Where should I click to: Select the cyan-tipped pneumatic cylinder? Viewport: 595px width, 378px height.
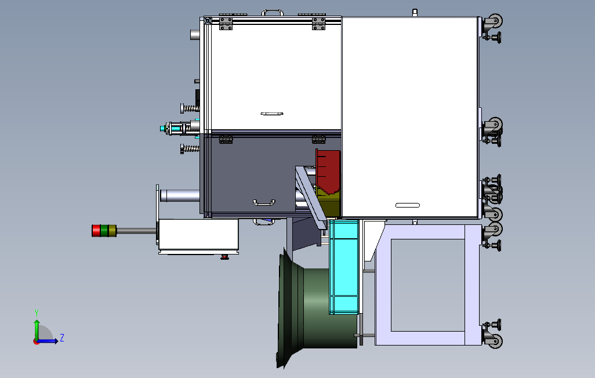tap(180, 128)
